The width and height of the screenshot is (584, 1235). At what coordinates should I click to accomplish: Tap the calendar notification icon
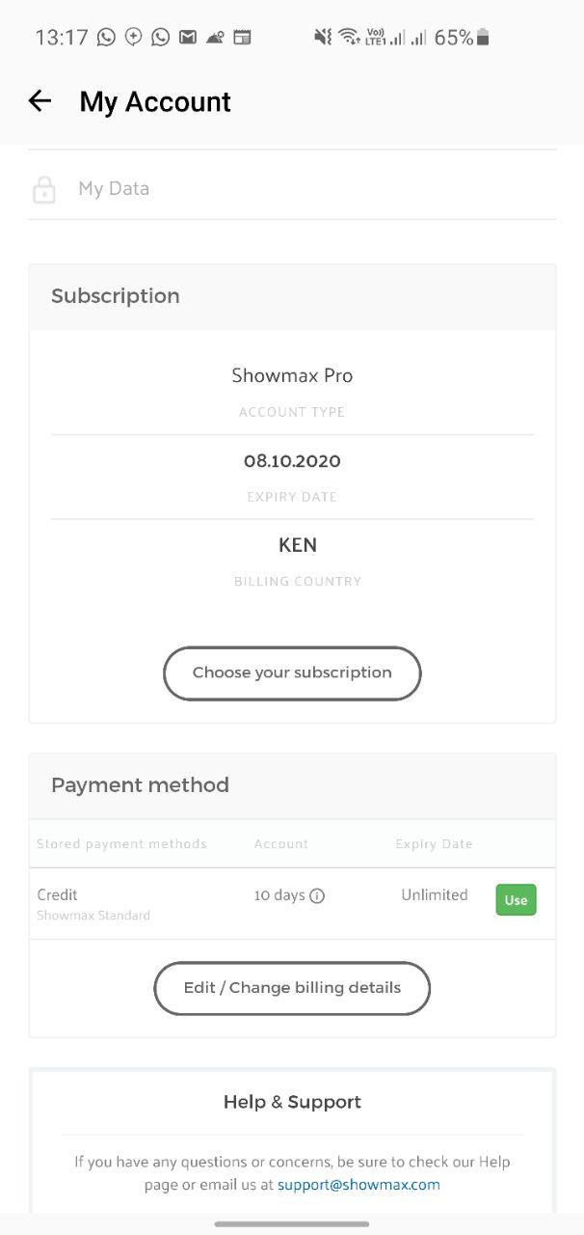[243, 37]
